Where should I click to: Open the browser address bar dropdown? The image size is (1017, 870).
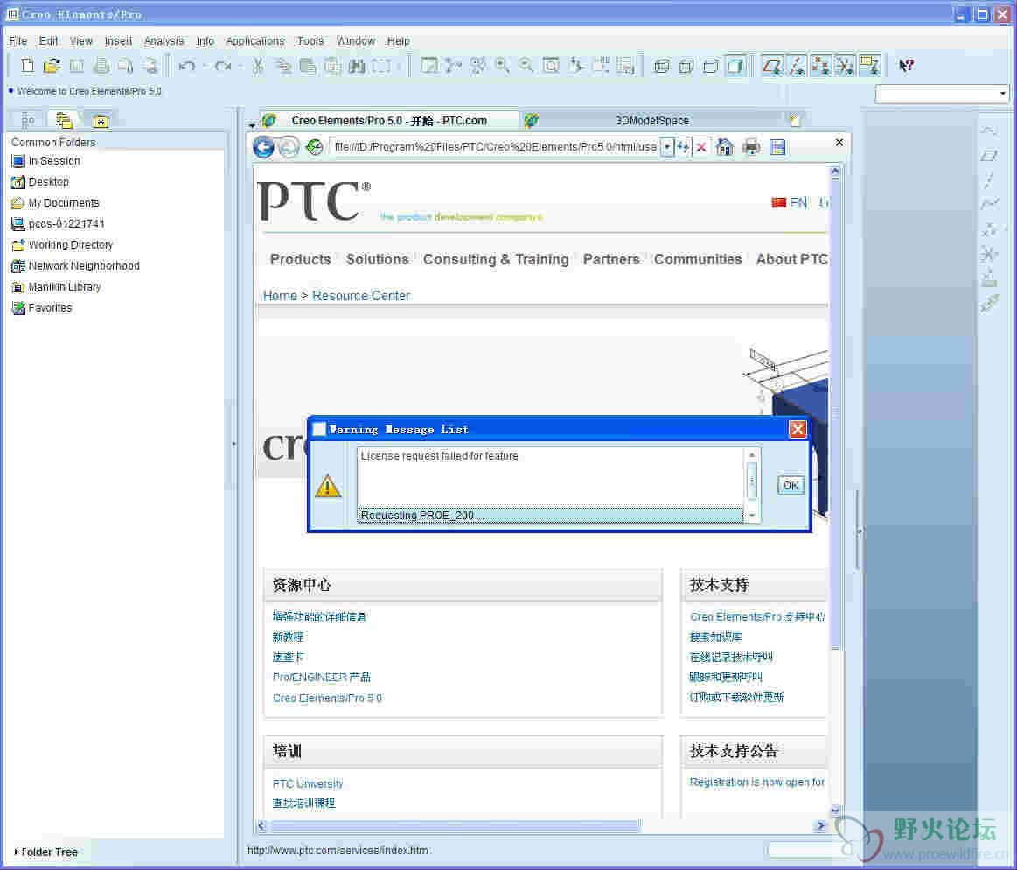pos(666,147)
